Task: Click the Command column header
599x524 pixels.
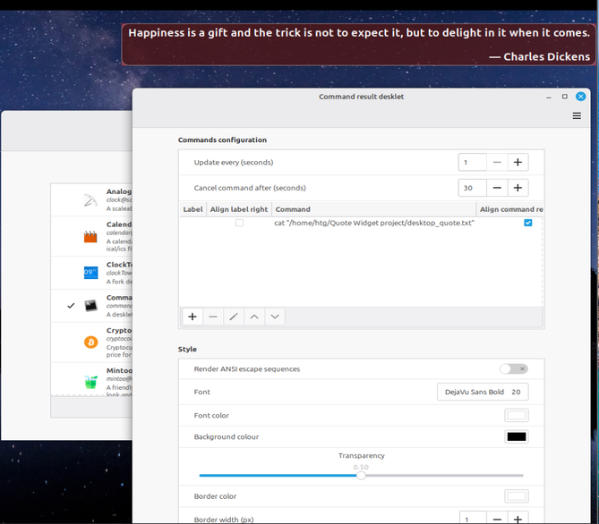Action: (x=374, y=209)
